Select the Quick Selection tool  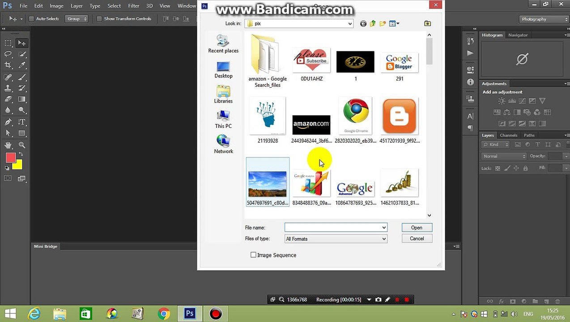coord(22,54)
